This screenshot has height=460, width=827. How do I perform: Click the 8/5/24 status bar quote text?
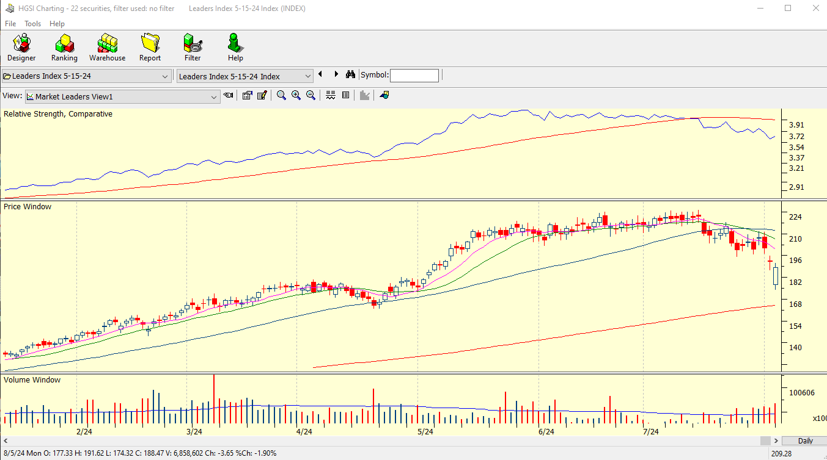(x=140, y=453)
